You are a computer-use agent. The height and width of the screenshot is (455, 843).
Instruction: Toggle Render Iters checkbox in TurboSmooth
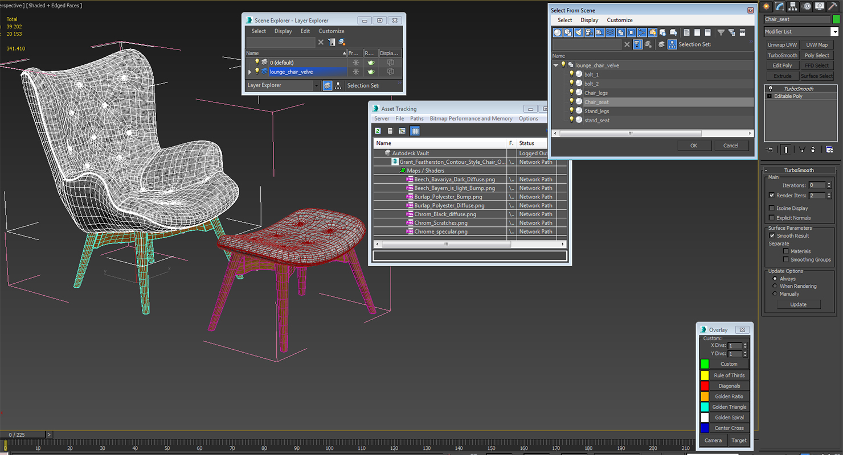[772, 195]
